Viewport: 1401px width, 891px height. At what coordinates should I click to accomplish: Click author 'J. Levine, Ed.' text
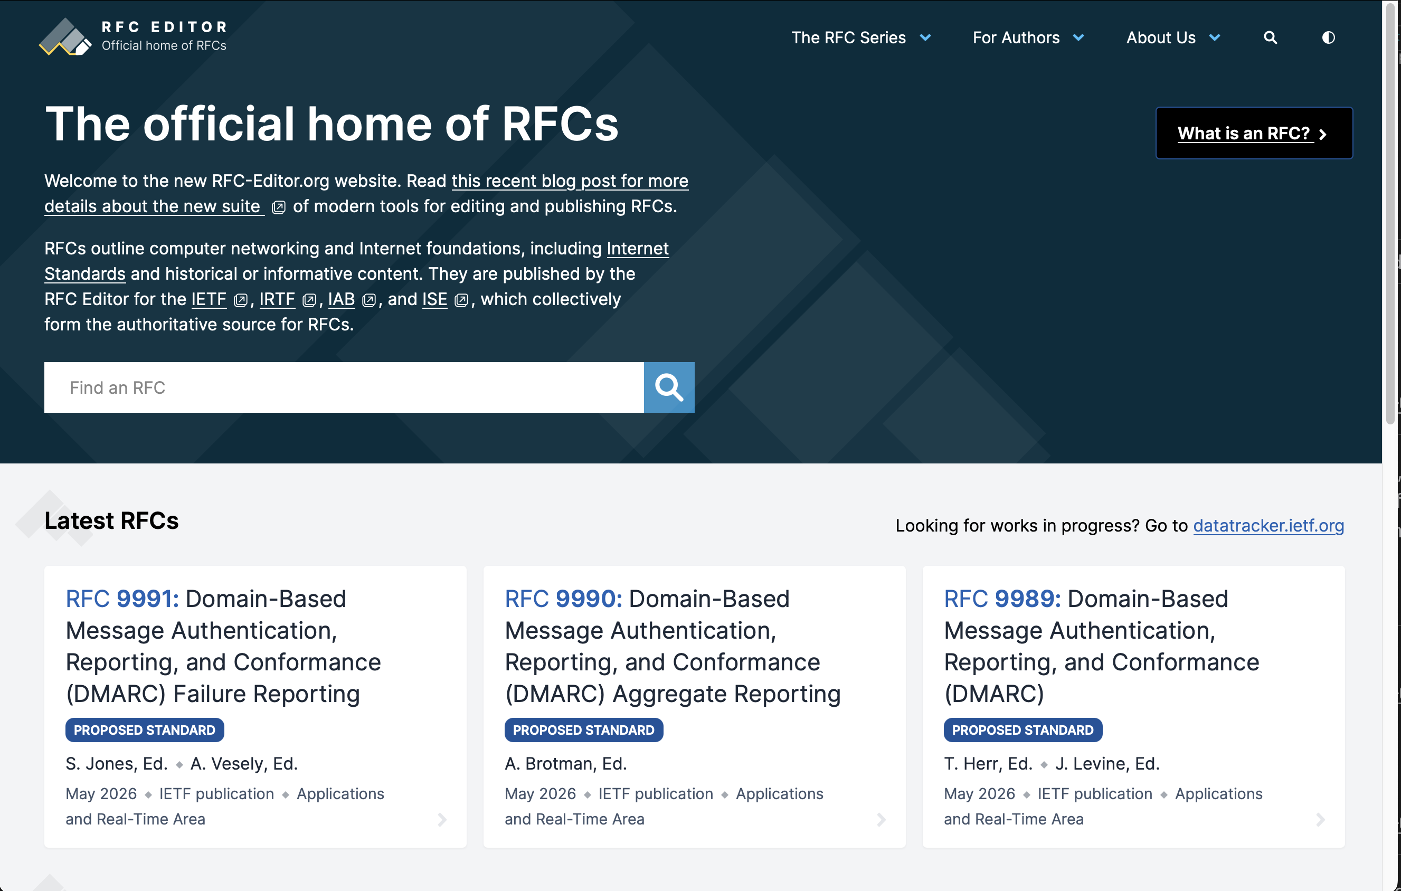click(x=1107, y=763)
